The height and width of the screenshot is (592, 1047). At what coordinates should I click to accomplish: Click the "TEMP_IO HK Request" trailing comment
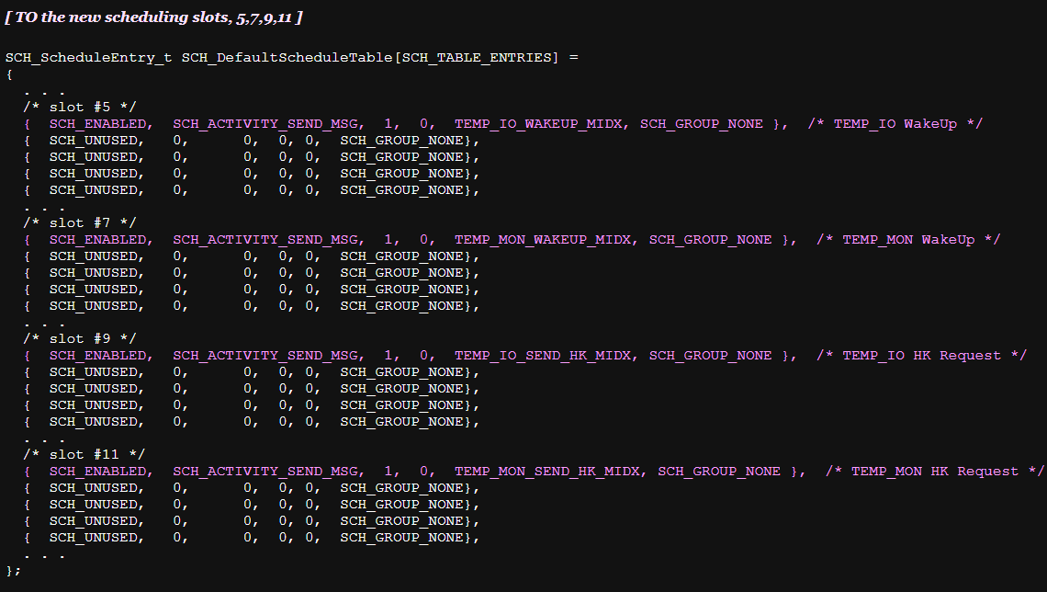pos(921,356)
